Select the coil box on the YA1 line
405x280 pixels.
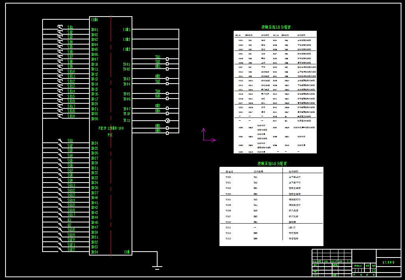(x=167, y=59)
